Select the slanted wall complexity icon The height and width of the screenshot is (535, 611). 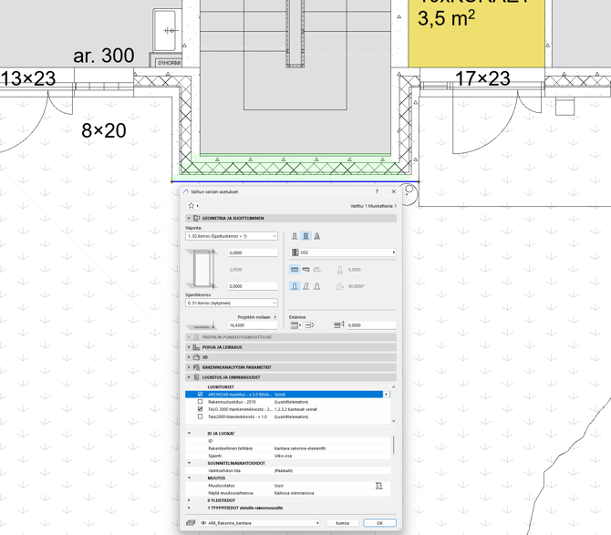pos(305,286)
